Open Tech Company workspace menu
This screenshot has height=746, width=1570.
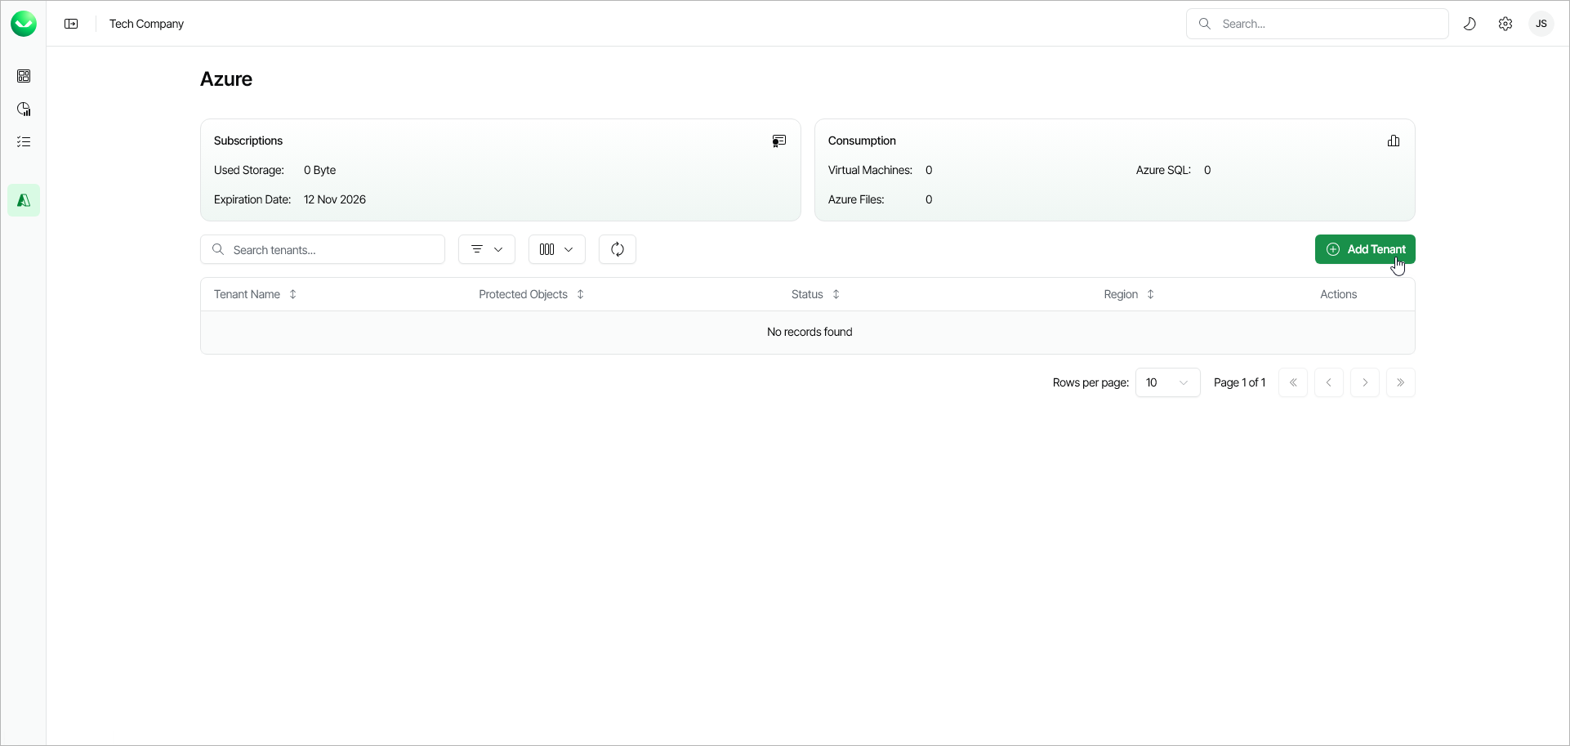click(x=147, y=24)
